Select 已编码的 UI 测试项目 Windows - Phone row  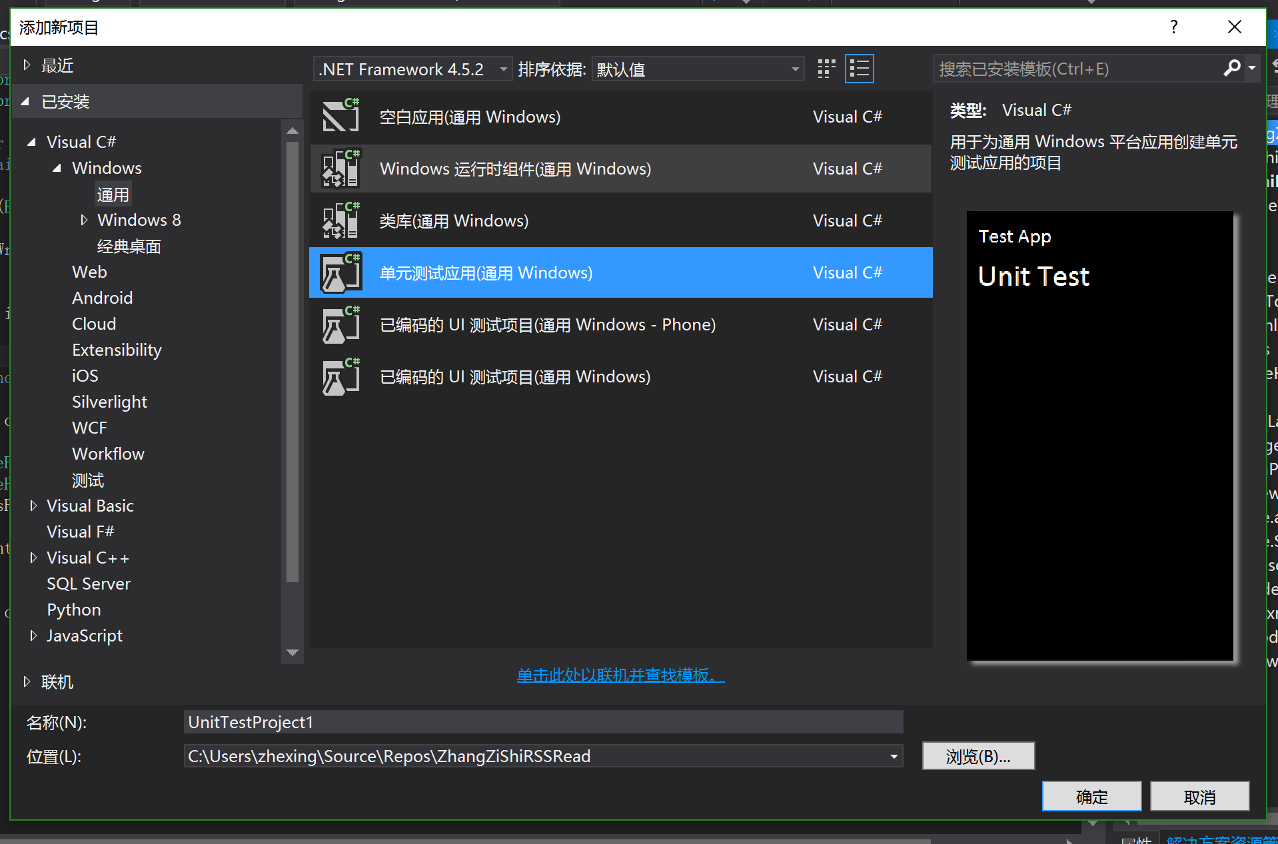point(621,324)
